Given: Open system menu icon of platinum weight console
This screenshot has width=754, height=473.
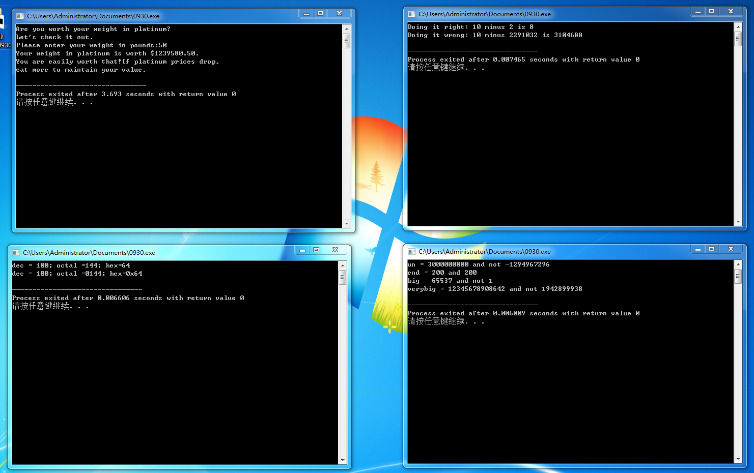Looking at the screenshot, I should [x=20, y=16].
